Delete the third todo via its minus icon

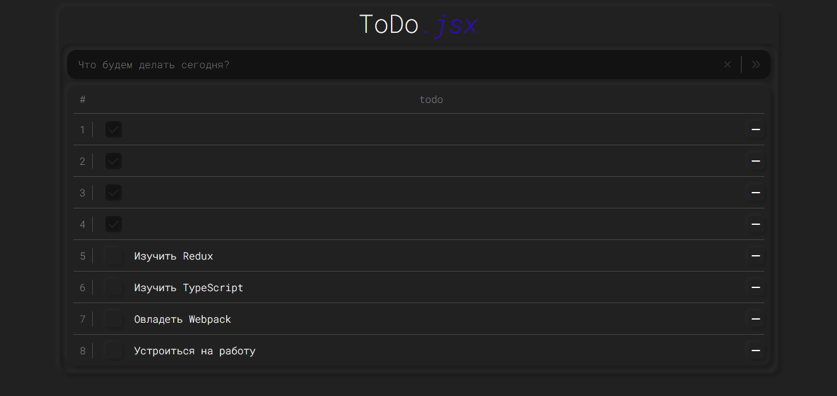(x=756, y=193)
